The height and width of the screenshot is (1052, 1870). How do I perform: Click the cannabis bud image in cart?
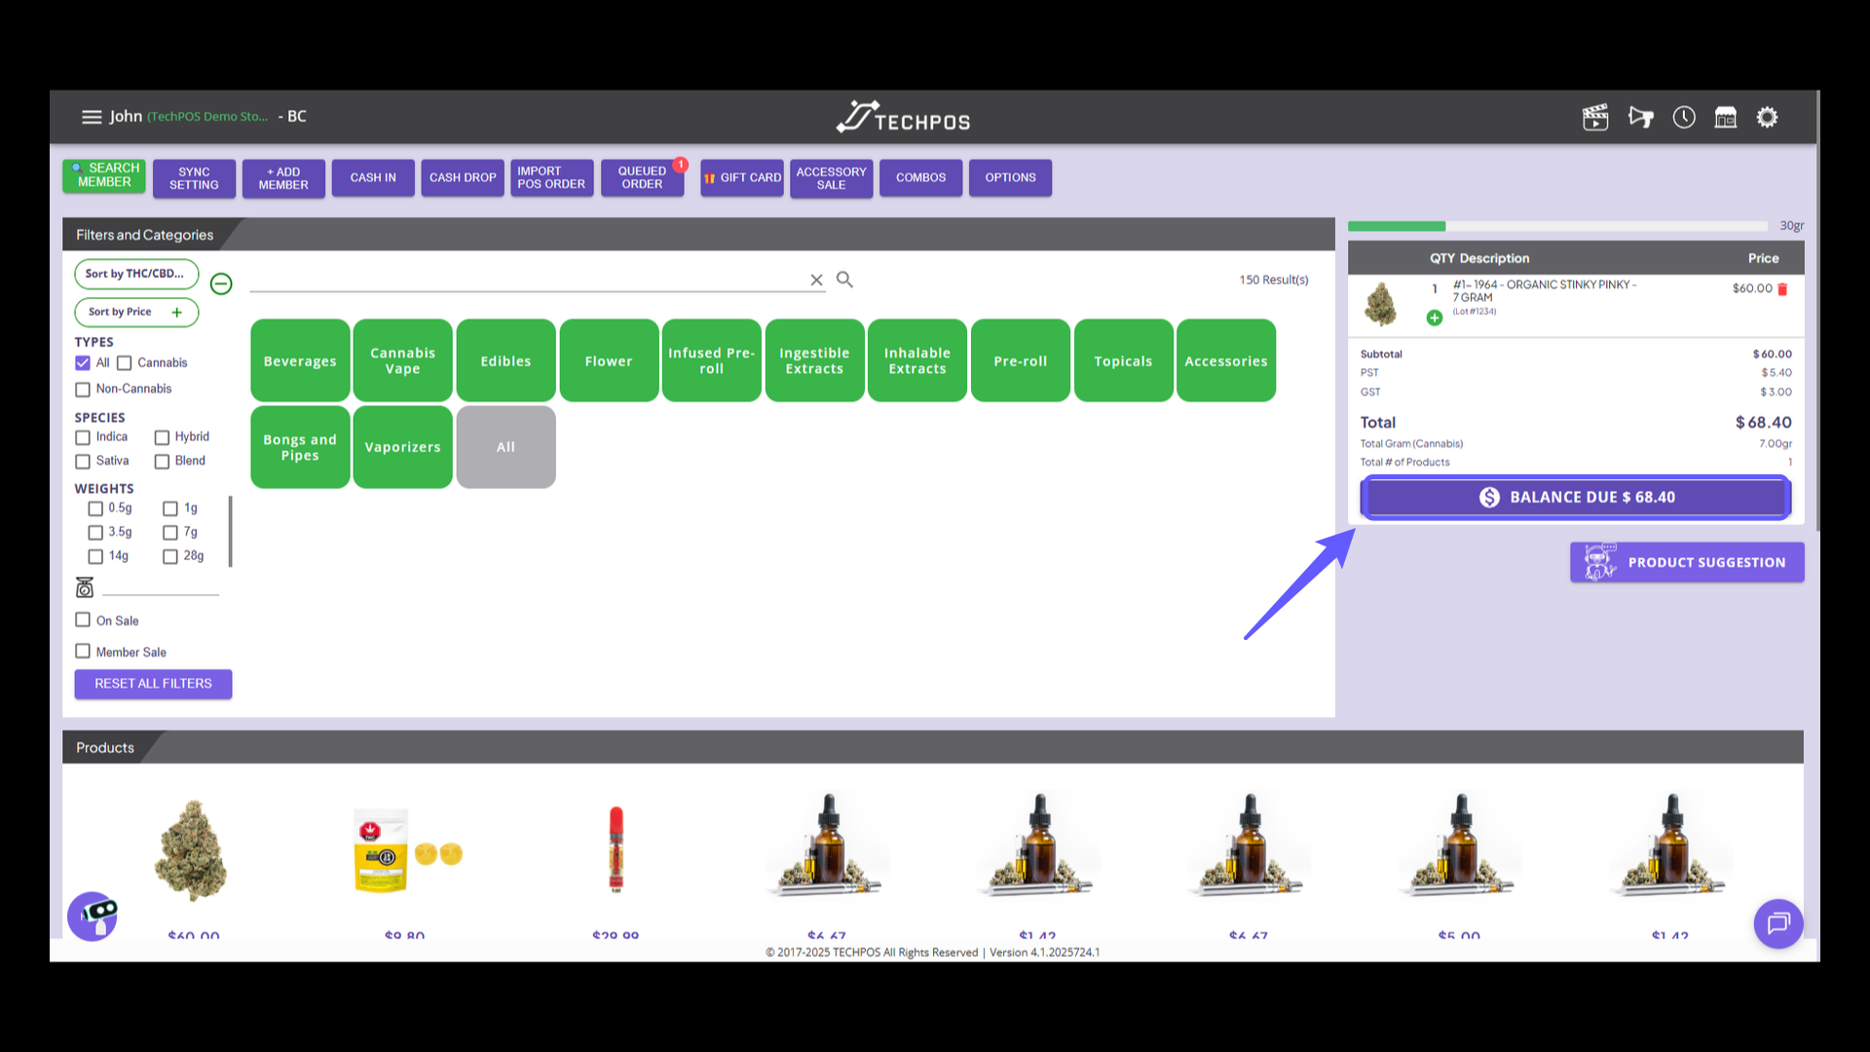point(1380,305)
